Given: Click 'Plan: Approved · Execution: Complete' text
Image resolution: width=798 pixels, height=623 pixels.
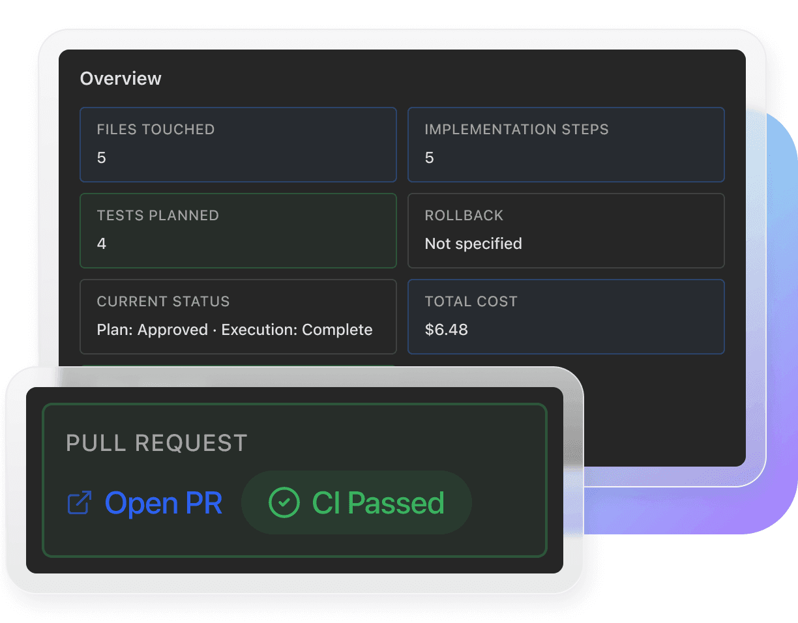Looking at the screenshot, I should click(235, 330).
